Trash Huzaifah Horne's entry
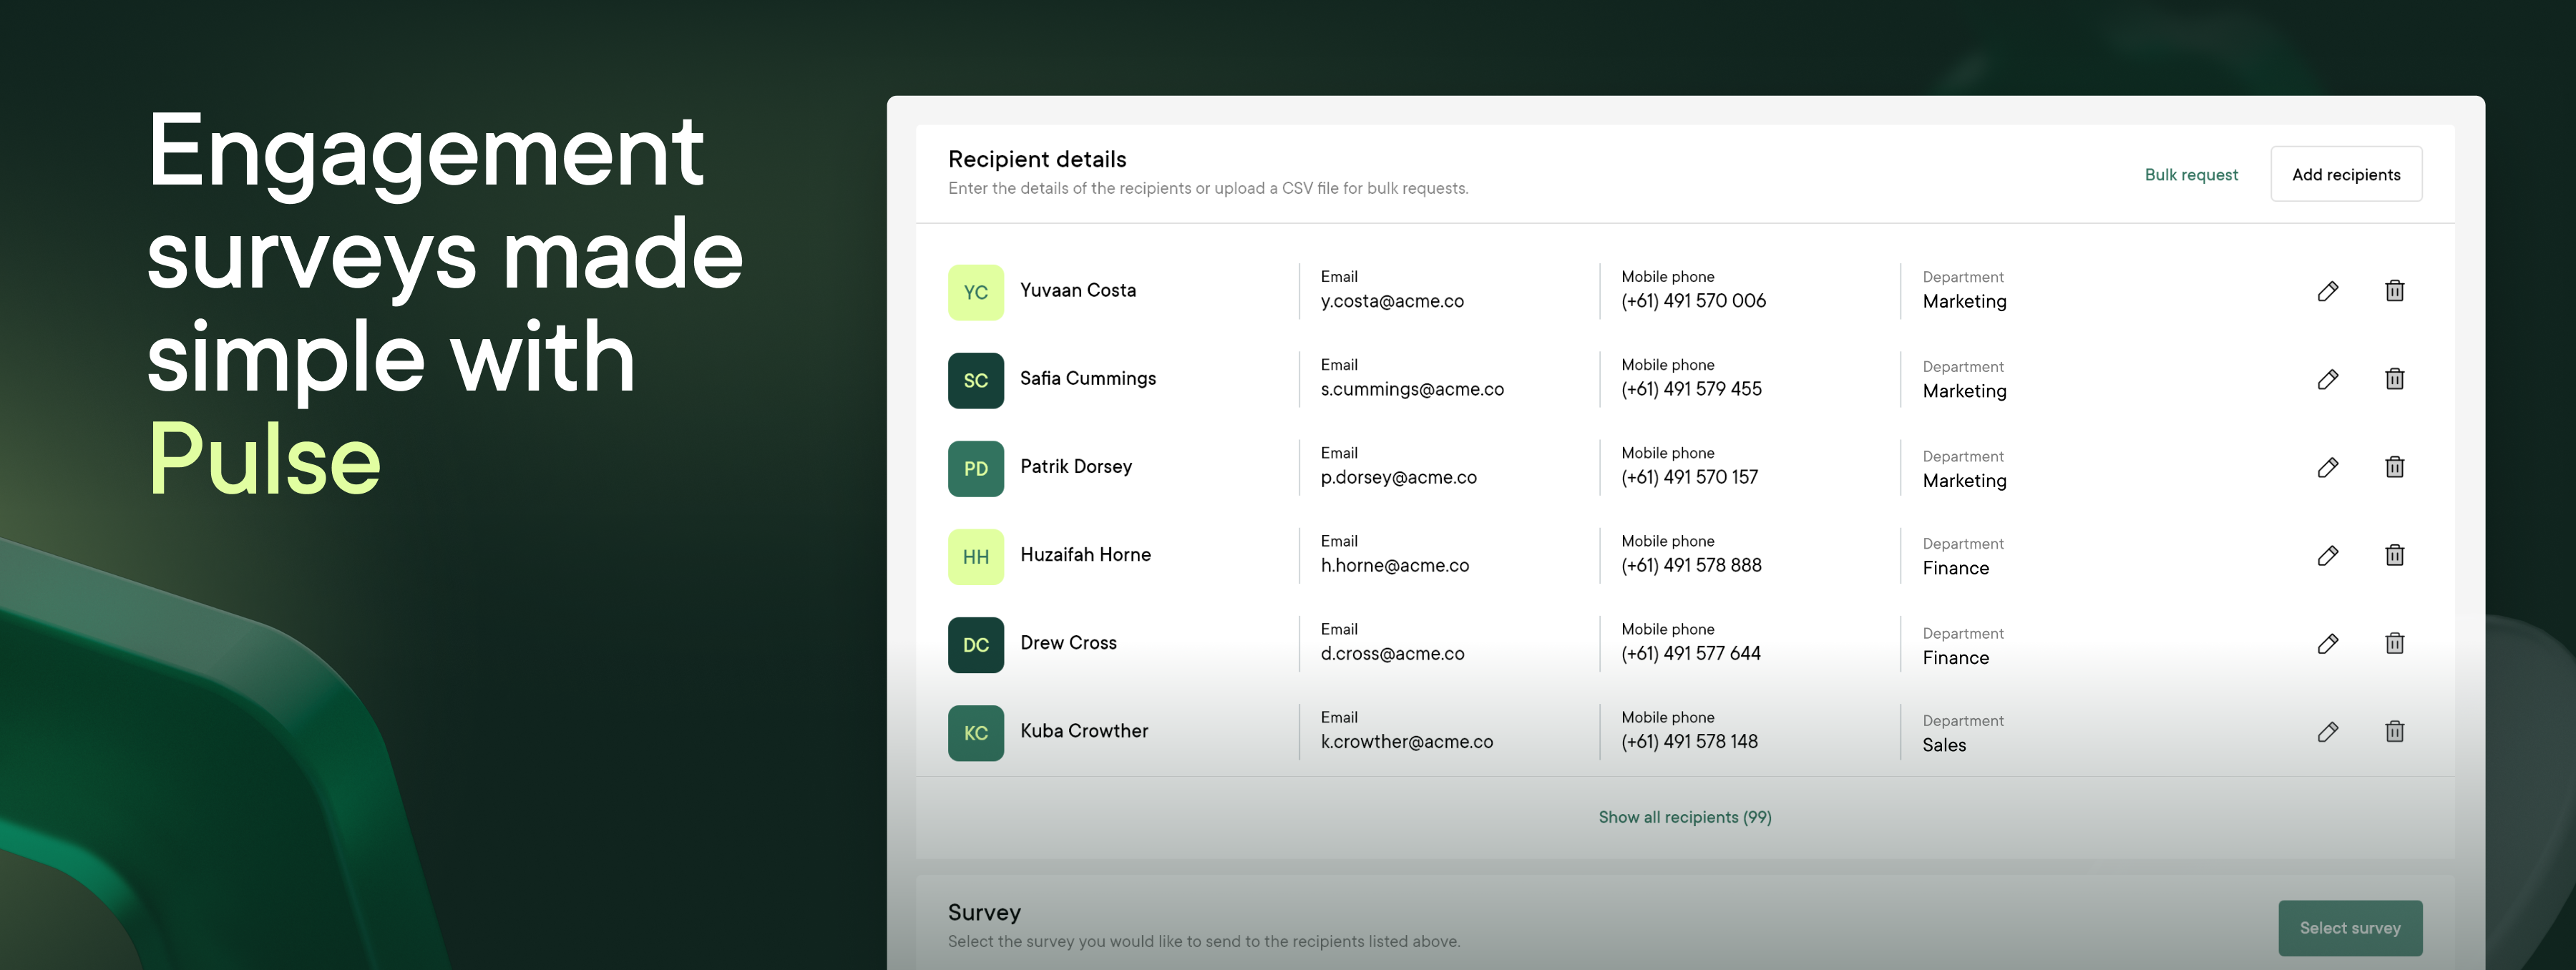This screenshot has height=970, width=2576. [2394, 555]
